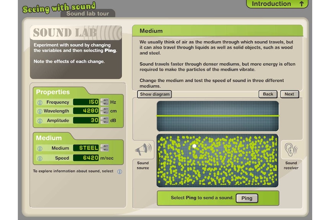
Task: Click the 'Properties' panel heading
Action: pos(53,92)
